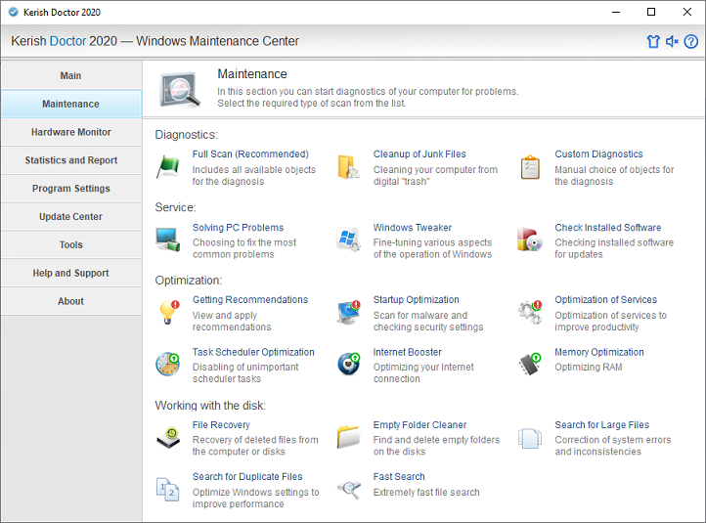The image size is (706, 523).
Task: Click the Empty Folder Cleaner folder icon
Action: 348,437
